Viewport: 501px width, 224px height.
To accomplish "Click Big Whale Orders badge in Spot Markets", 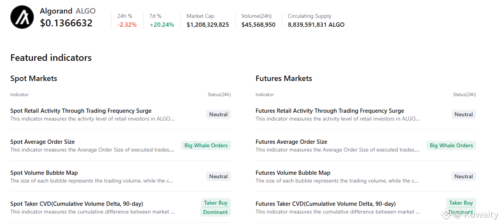I will (x=206, y=145).
